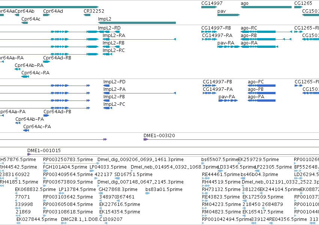Select the bs83a01.5prime EST label

click(164, 189)
